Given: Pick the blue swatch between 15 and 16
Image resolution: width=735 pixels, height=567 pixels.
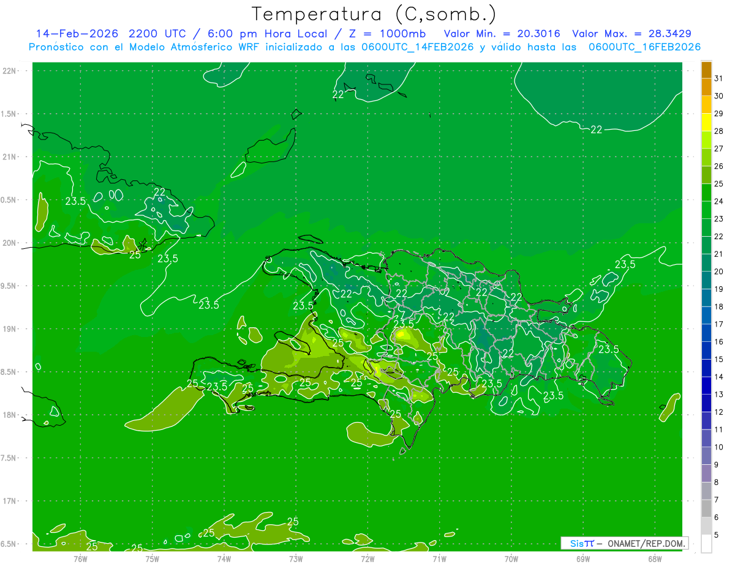Looking at the screenshot, I should click(x=706, y=350).
